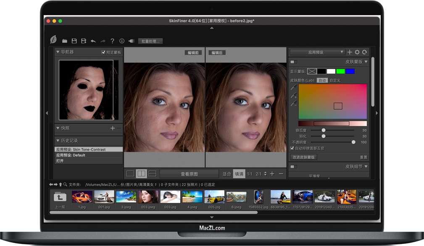The height and width of the screenshot is (246, 424).
Task: Open preset settings with the gear icon
Action: (356, 52)
